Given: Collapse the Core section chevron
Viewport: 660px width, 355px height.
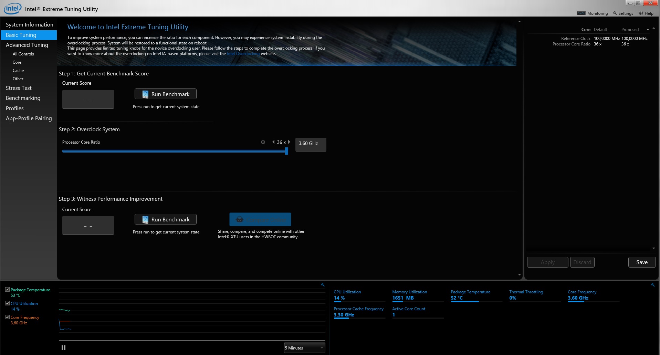Looking at the screenshot, I should tap(648, 30).
